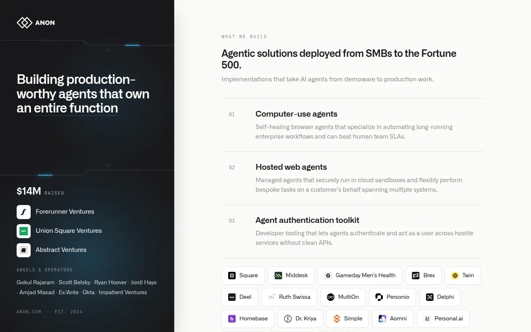Viewport: 531px width, 332px height.
Task: Select the MultiOn customer chip
Action: point(343,297)
